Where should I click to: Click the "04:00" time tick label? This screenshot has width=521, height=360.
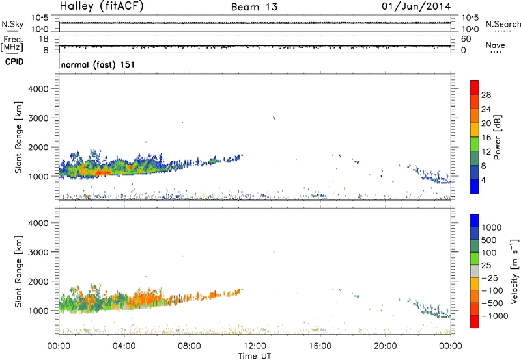point(124,346)
